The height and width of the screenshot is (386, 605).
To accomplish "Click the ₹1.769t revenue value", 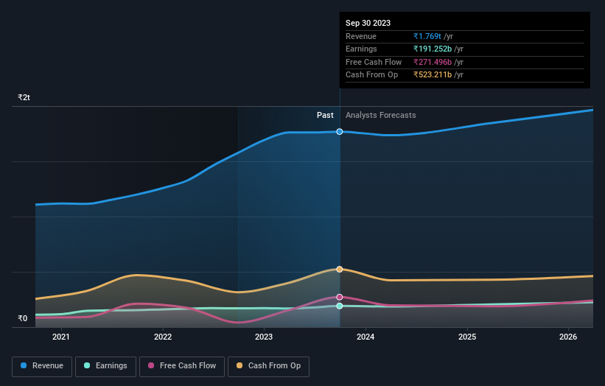I will 427,36.
